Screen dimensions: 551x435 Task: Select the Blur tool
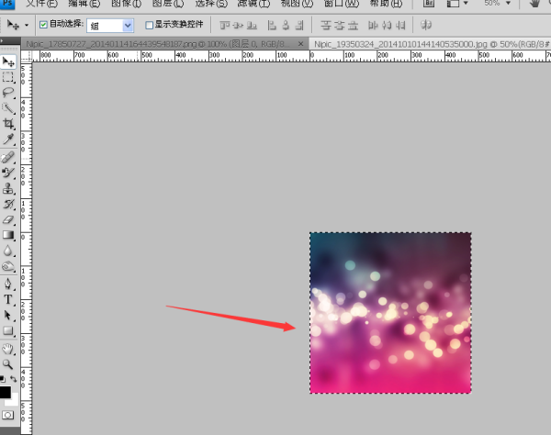pyautogui.click(x=8, y=251)
